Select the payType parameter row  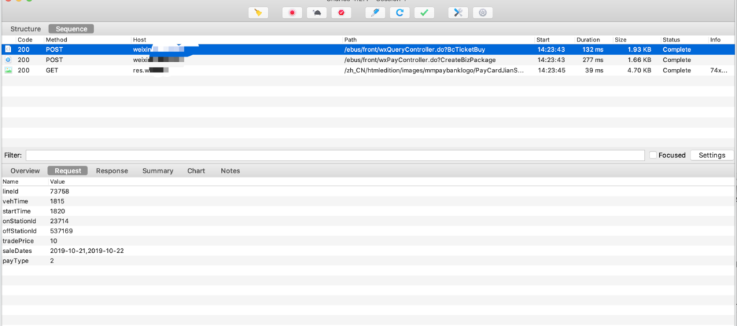pos(369,261)
